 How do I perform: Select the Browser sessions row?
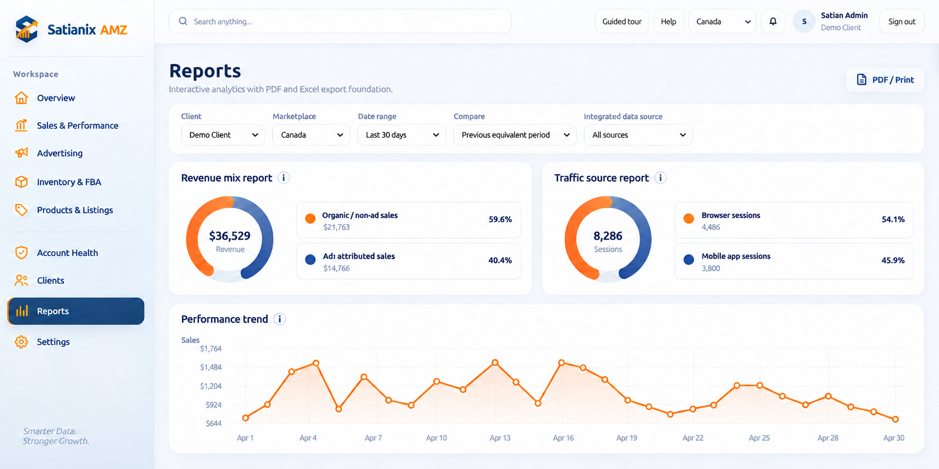(793, 220)
